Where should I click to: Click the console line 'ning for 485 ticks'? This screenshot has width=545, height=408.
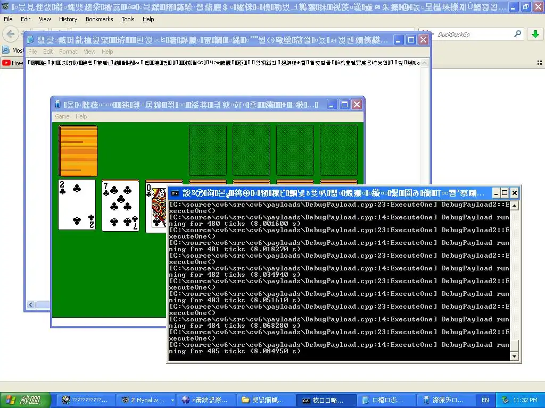235,351
